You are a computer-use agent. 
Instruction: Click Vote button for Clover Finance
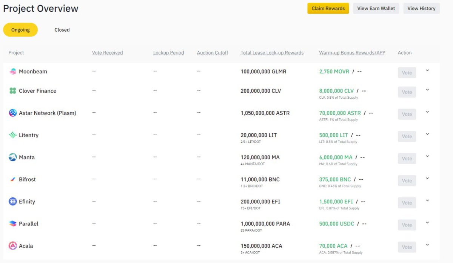407,92
